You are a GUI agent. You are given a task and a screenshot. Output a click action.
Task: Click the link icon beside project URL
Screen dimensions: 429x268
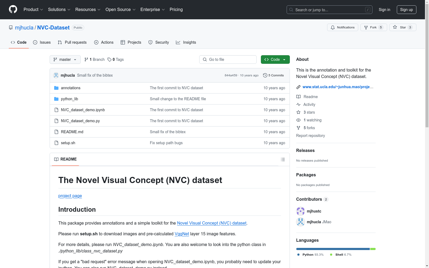pyautogui.click(x=298, y=87)
